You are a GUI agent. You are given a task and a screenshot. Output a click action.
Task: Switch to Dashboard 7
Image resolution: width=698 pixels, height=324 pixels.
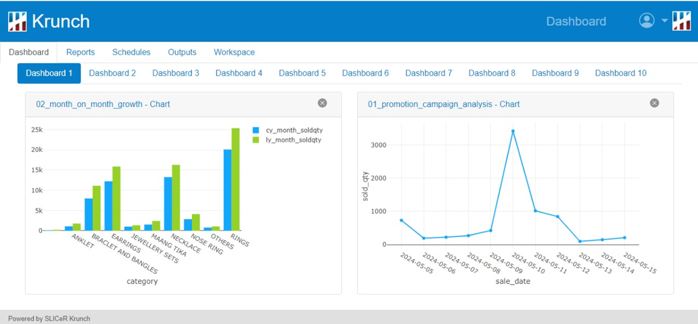429,73
